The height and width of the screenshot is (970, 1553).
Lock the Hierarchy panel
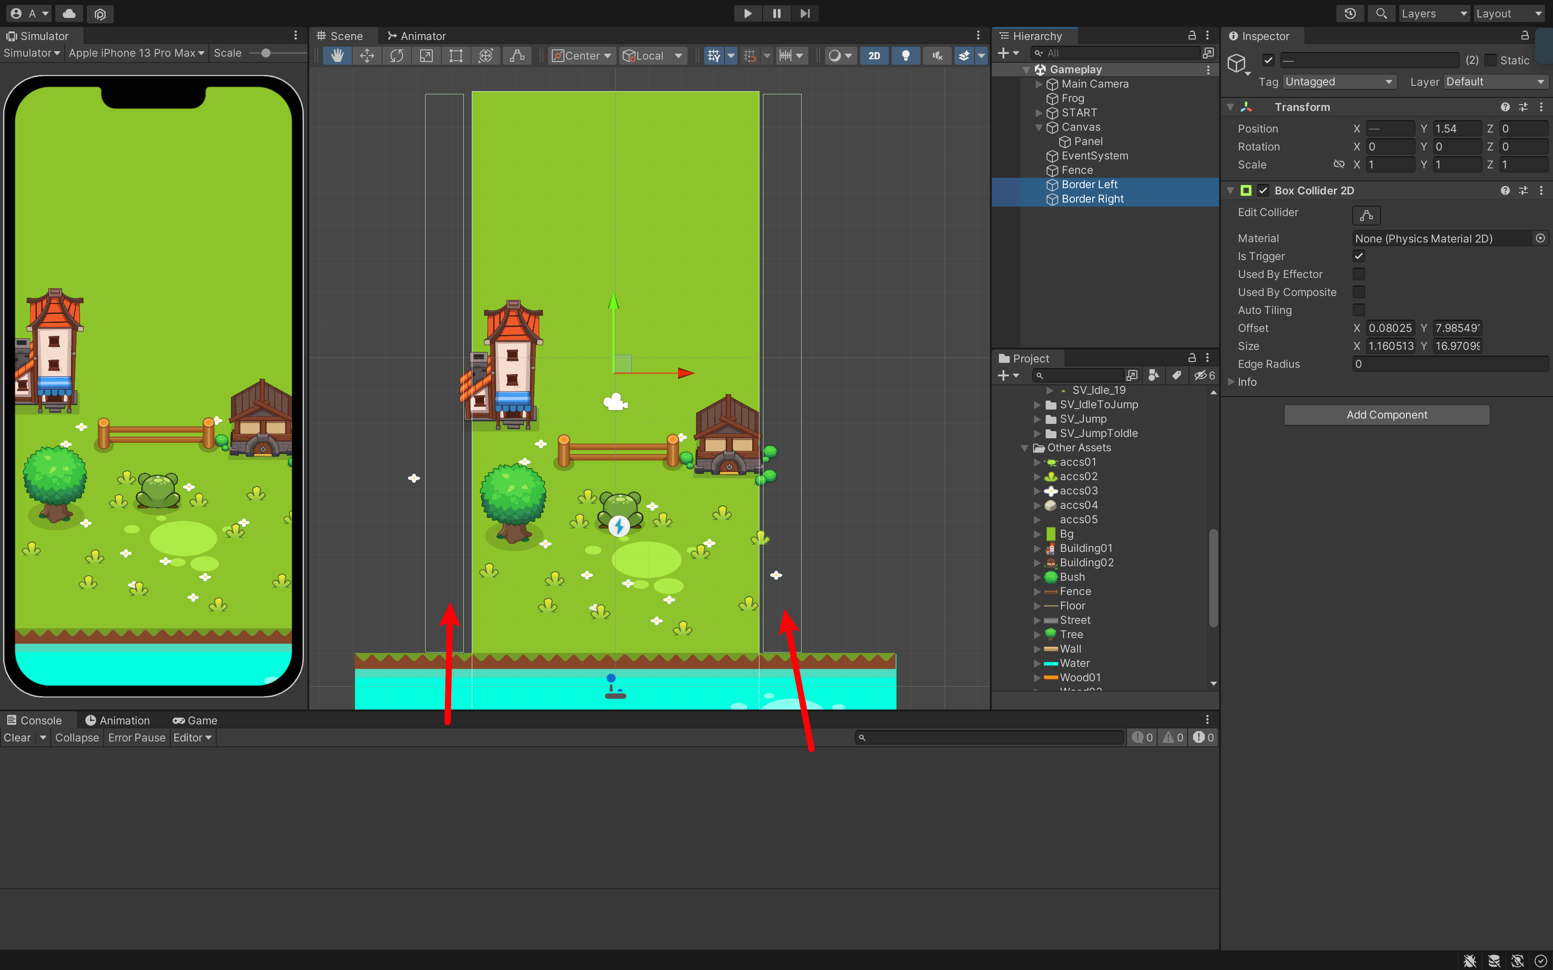pyautogui.click(x=1192, y=35)
